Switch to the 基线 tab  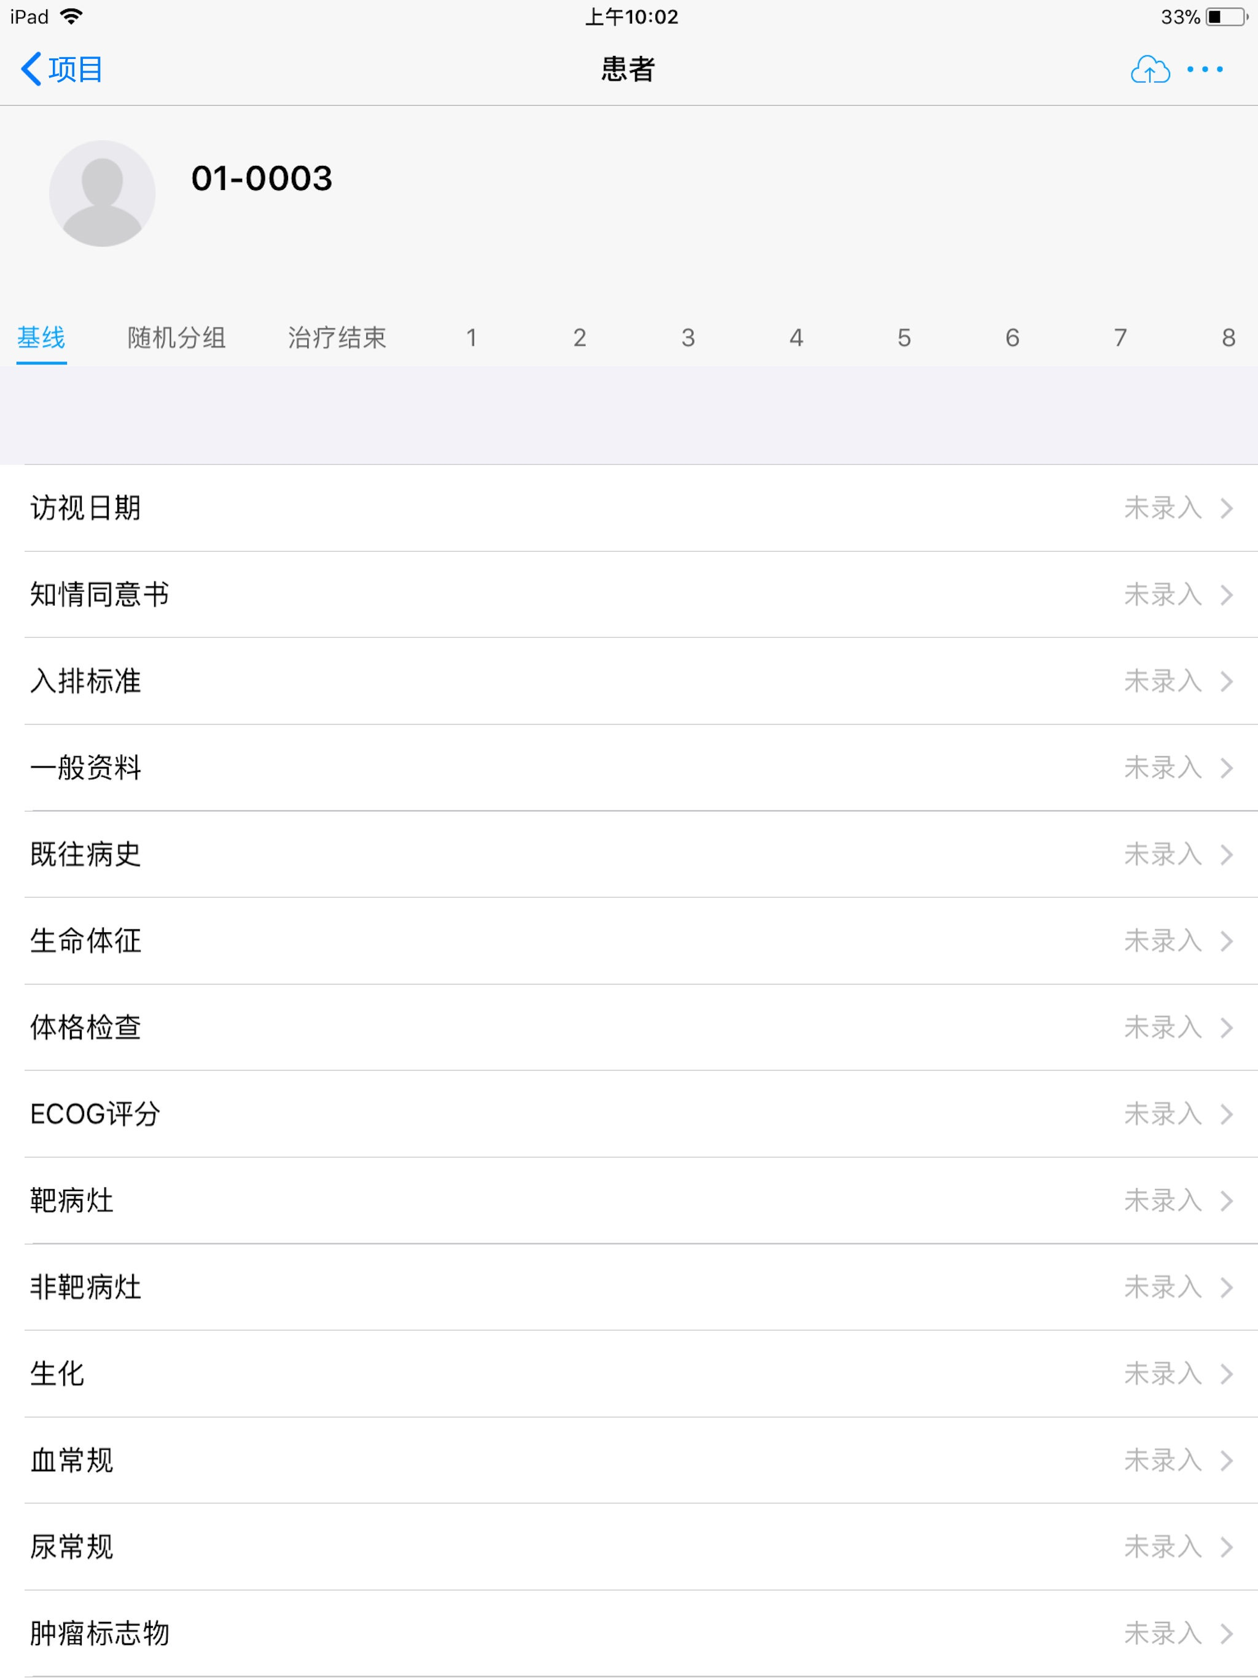tap(41, 338)
